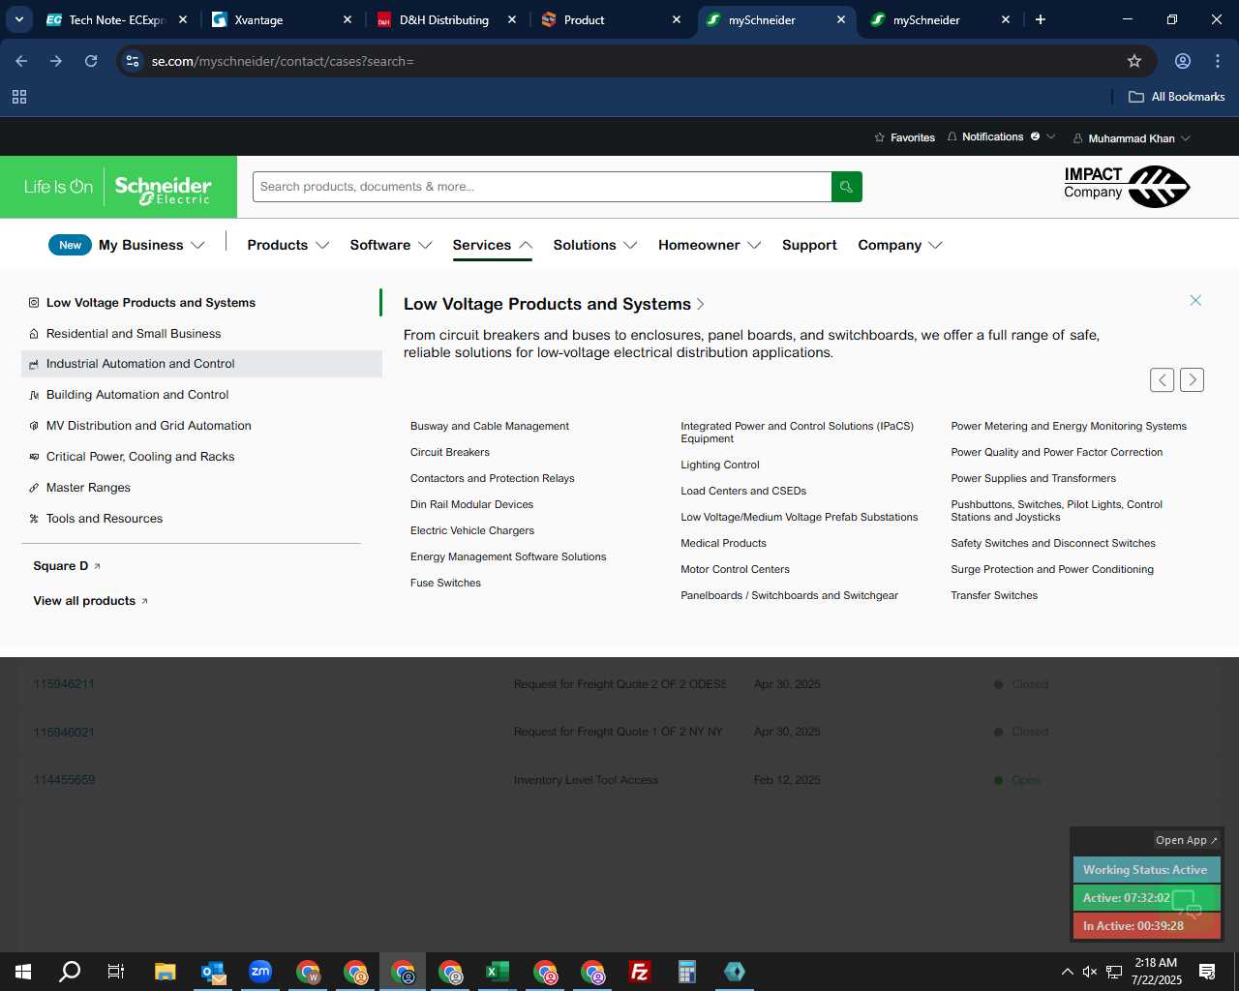This screenshot has width=1239, height=991.
Task: Open a new browser tab with plus
Action: (1041, 19)
